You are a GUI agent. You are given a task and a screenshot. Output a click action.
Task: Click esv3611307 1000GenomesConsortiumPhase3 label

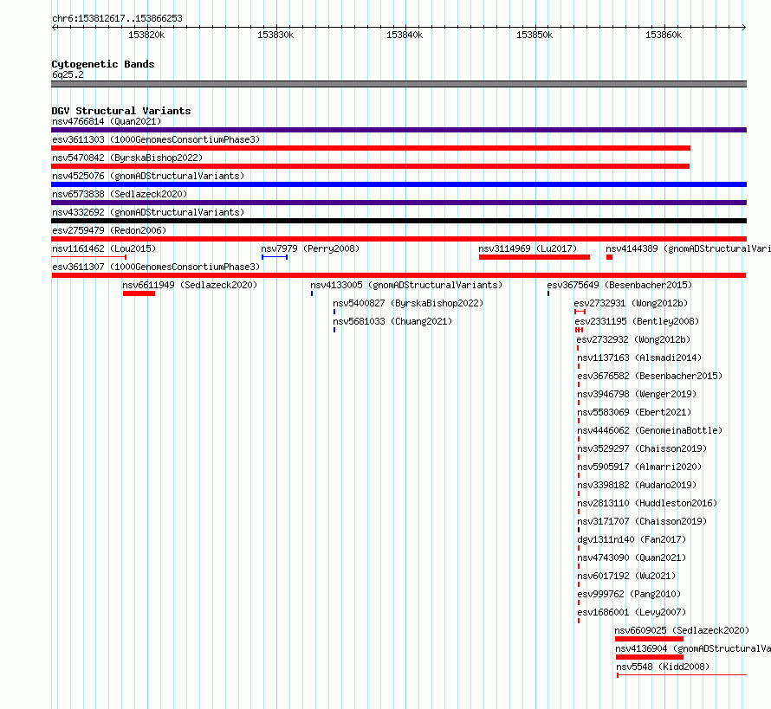coord(156,267)
